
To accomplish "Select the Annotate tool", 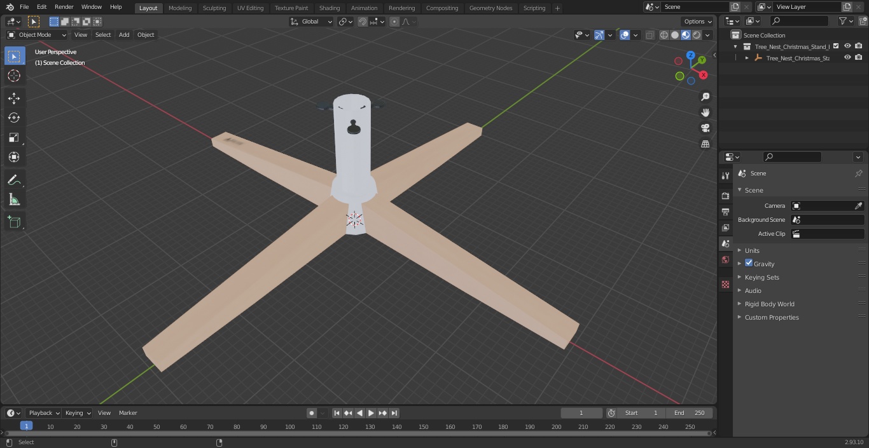I will [14, 180].
